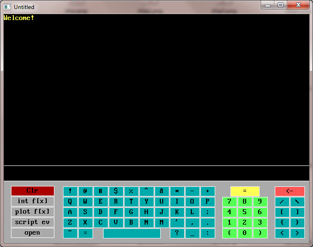The height and width of the screenshot is (247, 313).
Task: Select the int f[x] function button
Action: [32, 201]
